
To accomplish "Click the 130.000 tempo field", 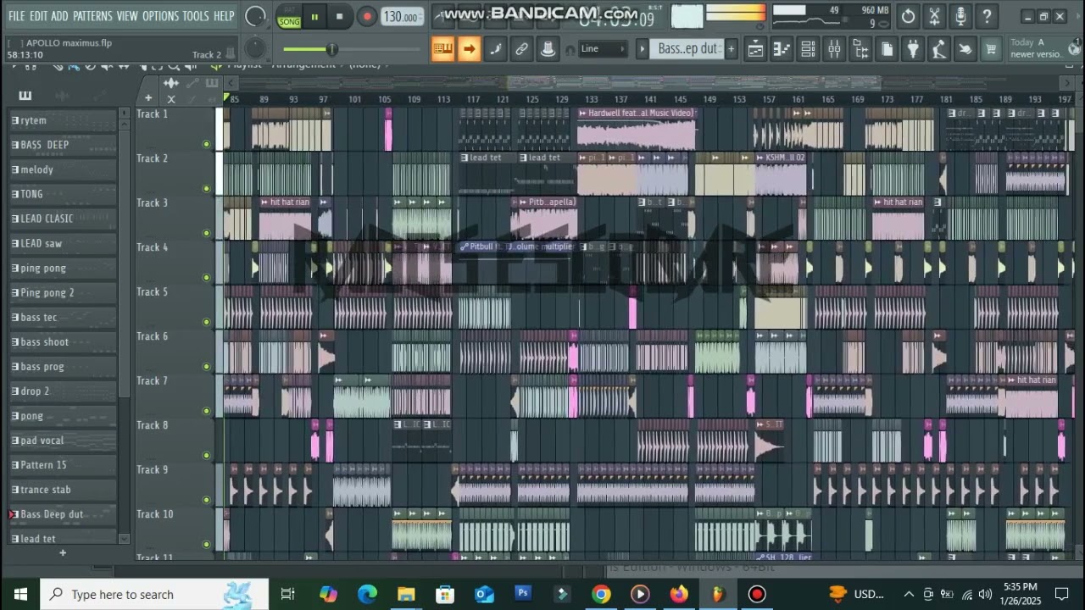I will (402, 17).
